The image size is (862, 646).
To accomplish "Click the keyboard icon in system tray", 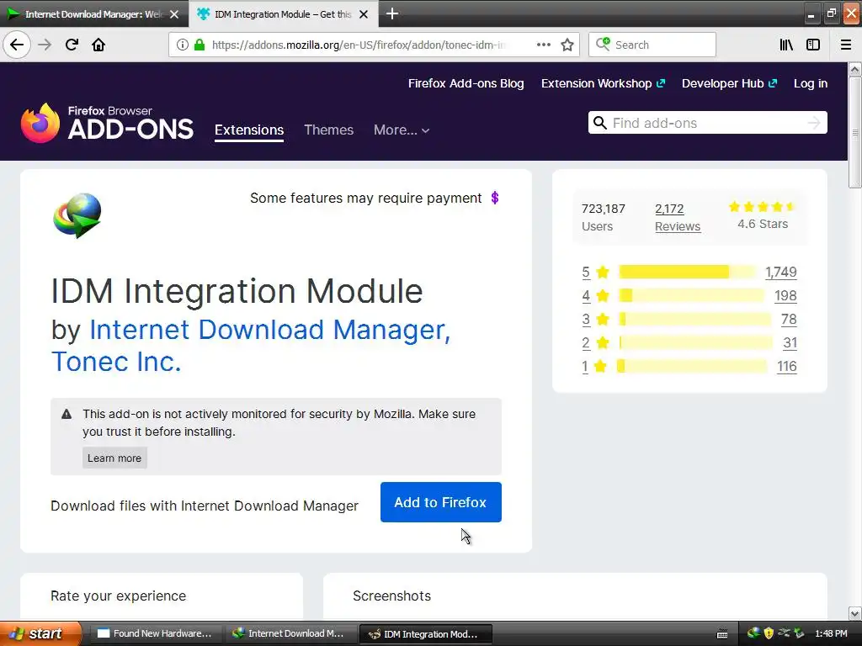I will 722,634.
